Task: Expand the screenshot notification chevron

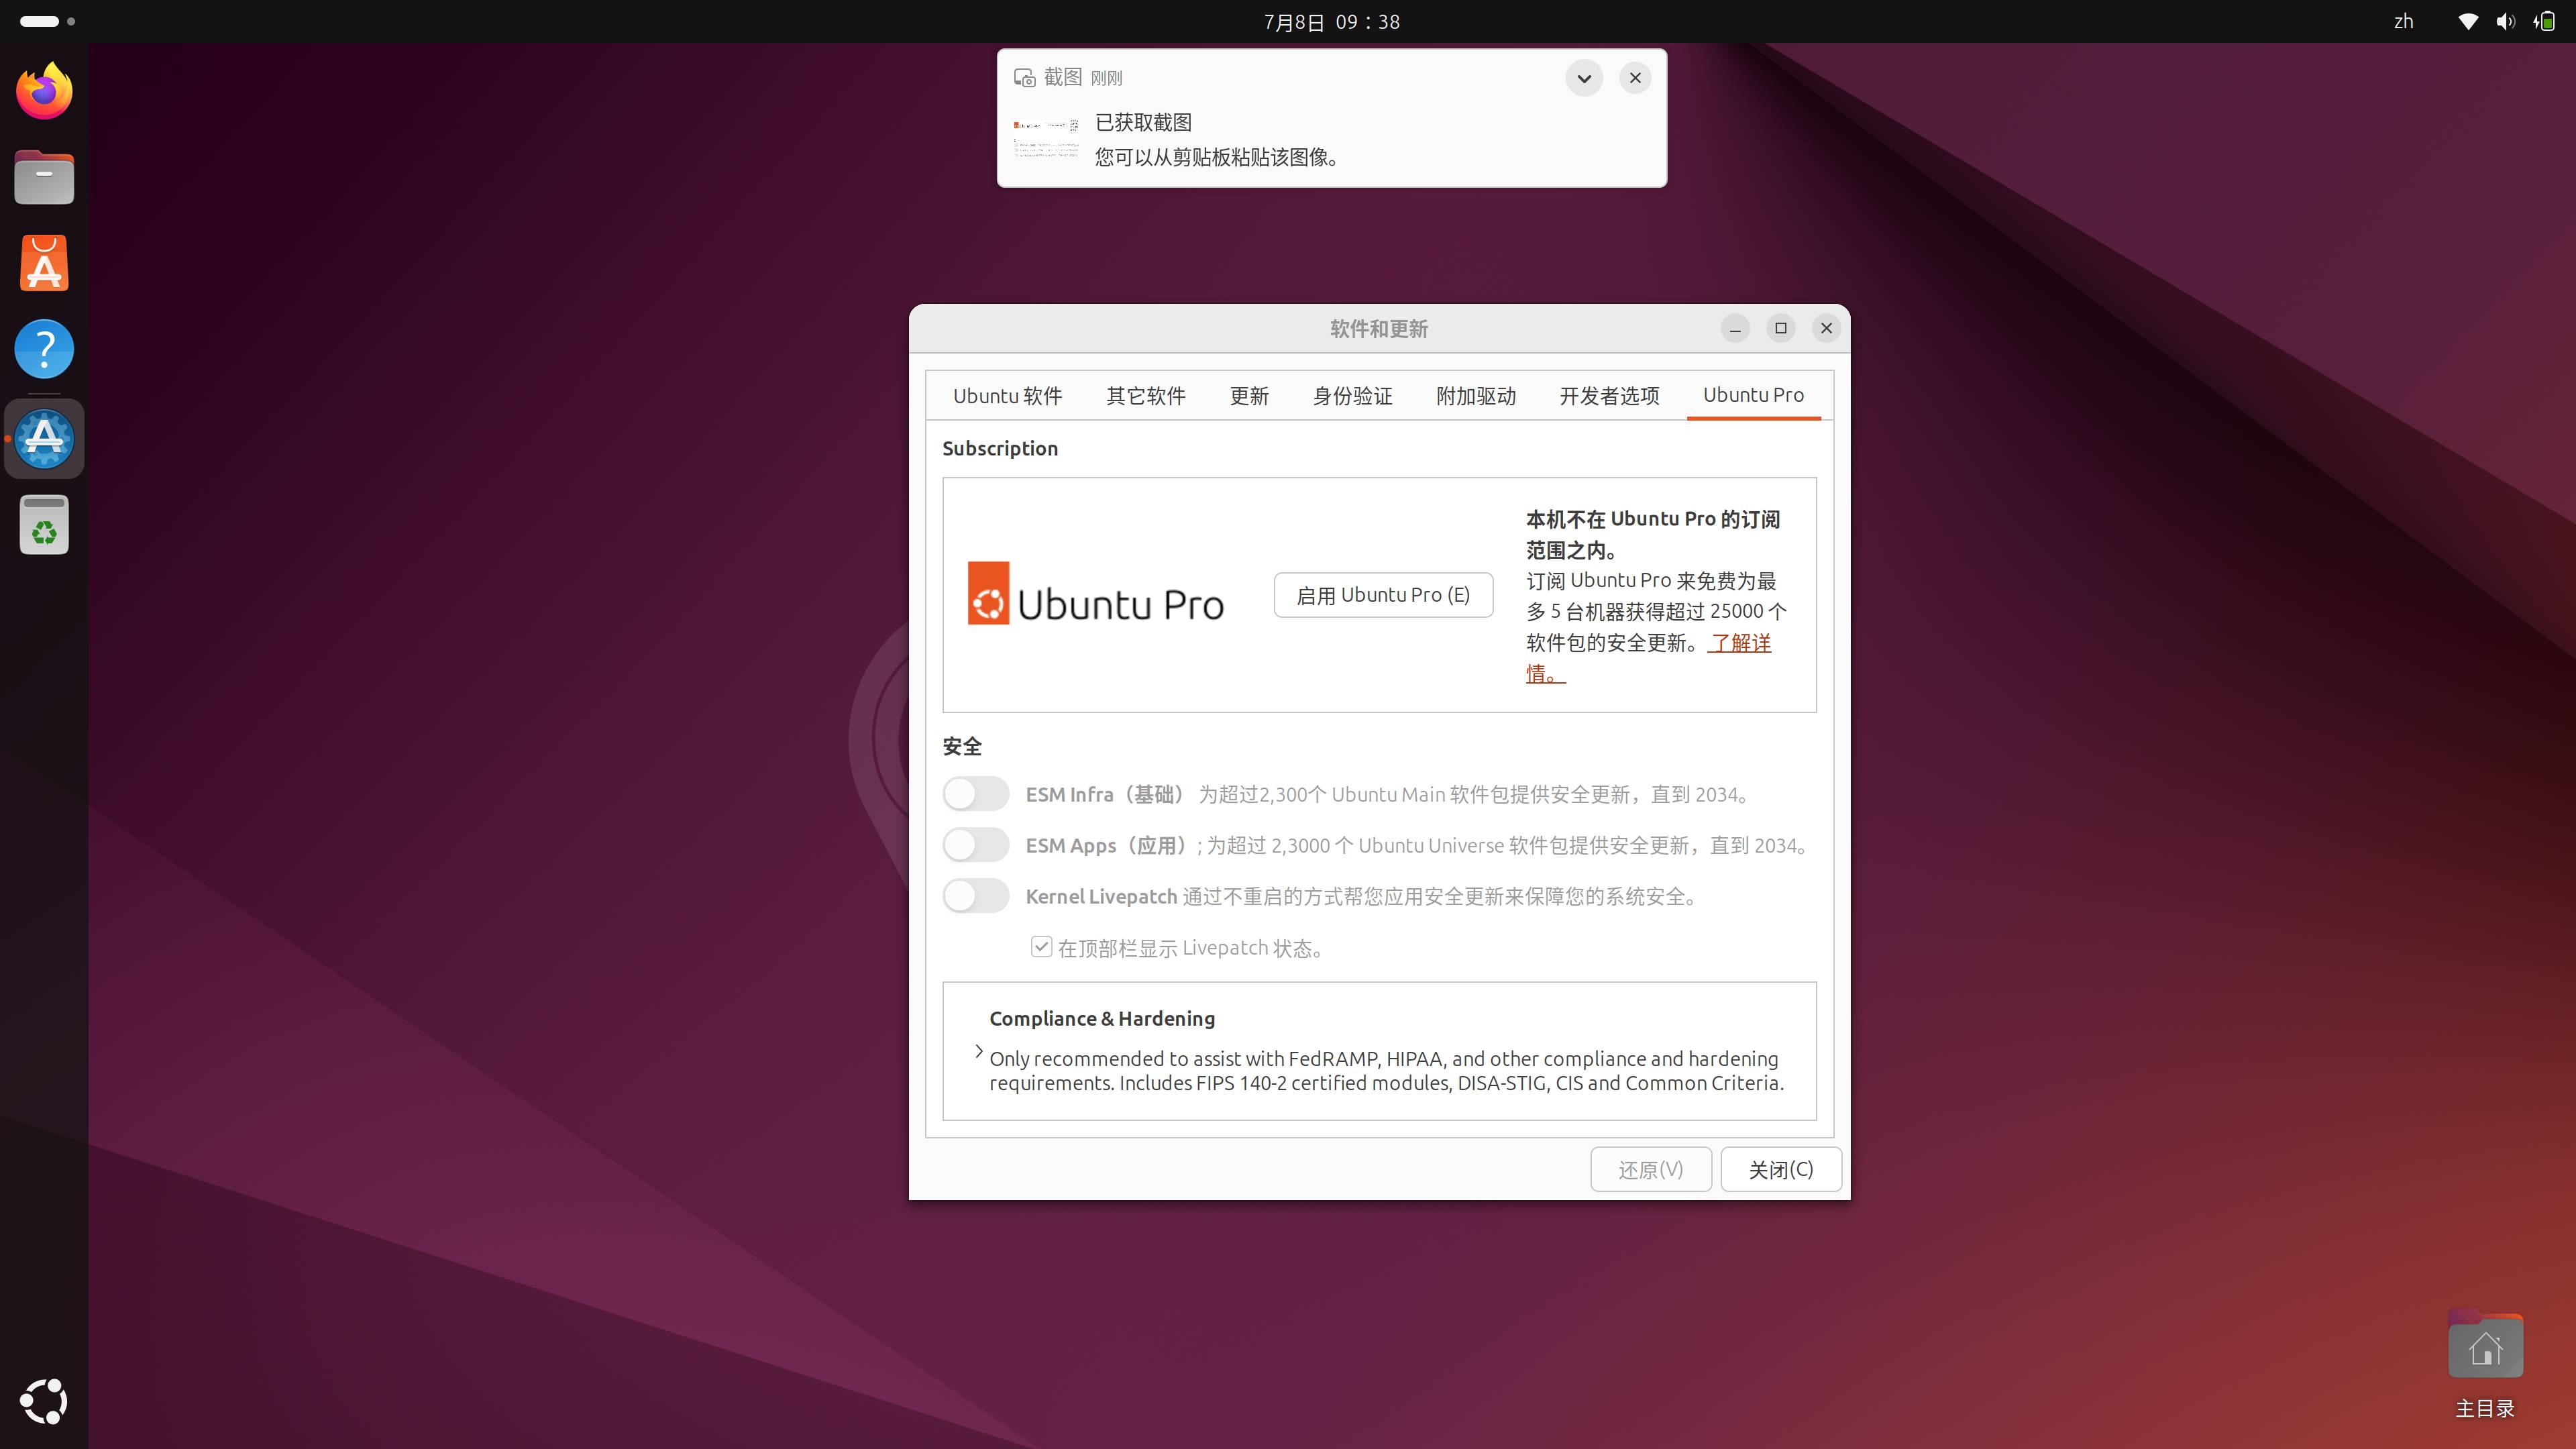Action: [1584, 78]
